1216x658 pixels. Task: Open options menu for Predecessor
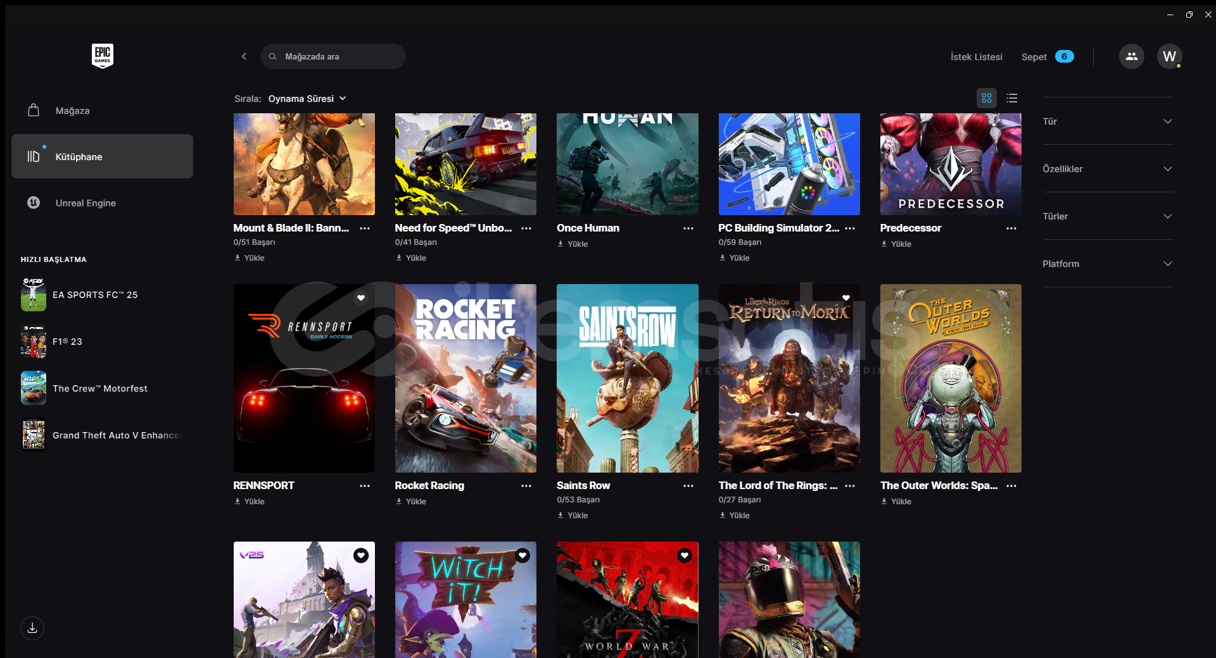[1011, 228]
